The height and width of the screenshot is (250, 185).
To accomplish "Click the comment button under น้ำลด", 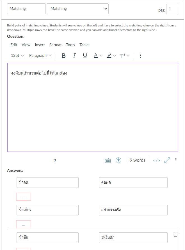I will (x=24, y=197).
